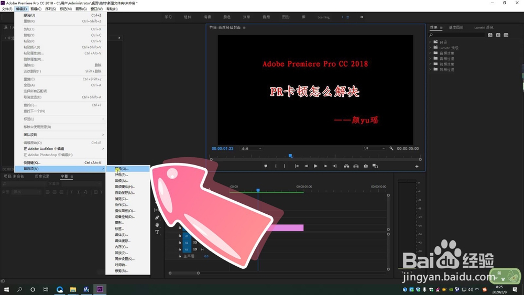Expand 音频效果 folder
This screenshot has width=524, height=295.
[430, 53]
